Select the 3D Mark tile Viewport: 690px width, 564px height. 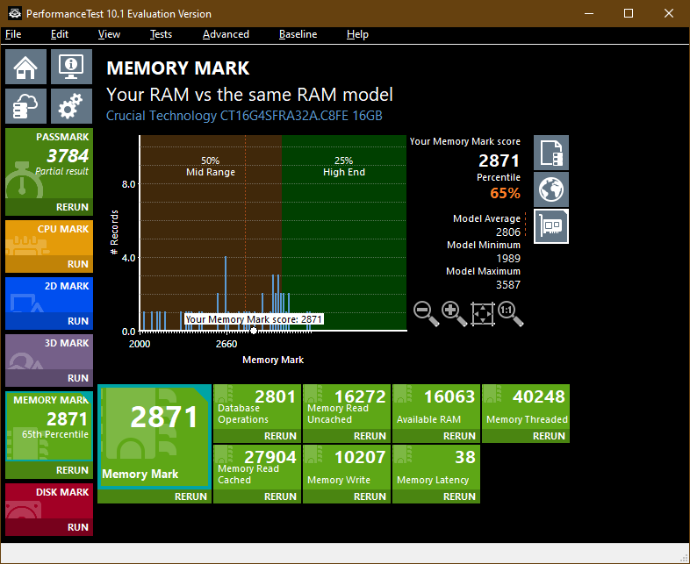coord(49,352)
